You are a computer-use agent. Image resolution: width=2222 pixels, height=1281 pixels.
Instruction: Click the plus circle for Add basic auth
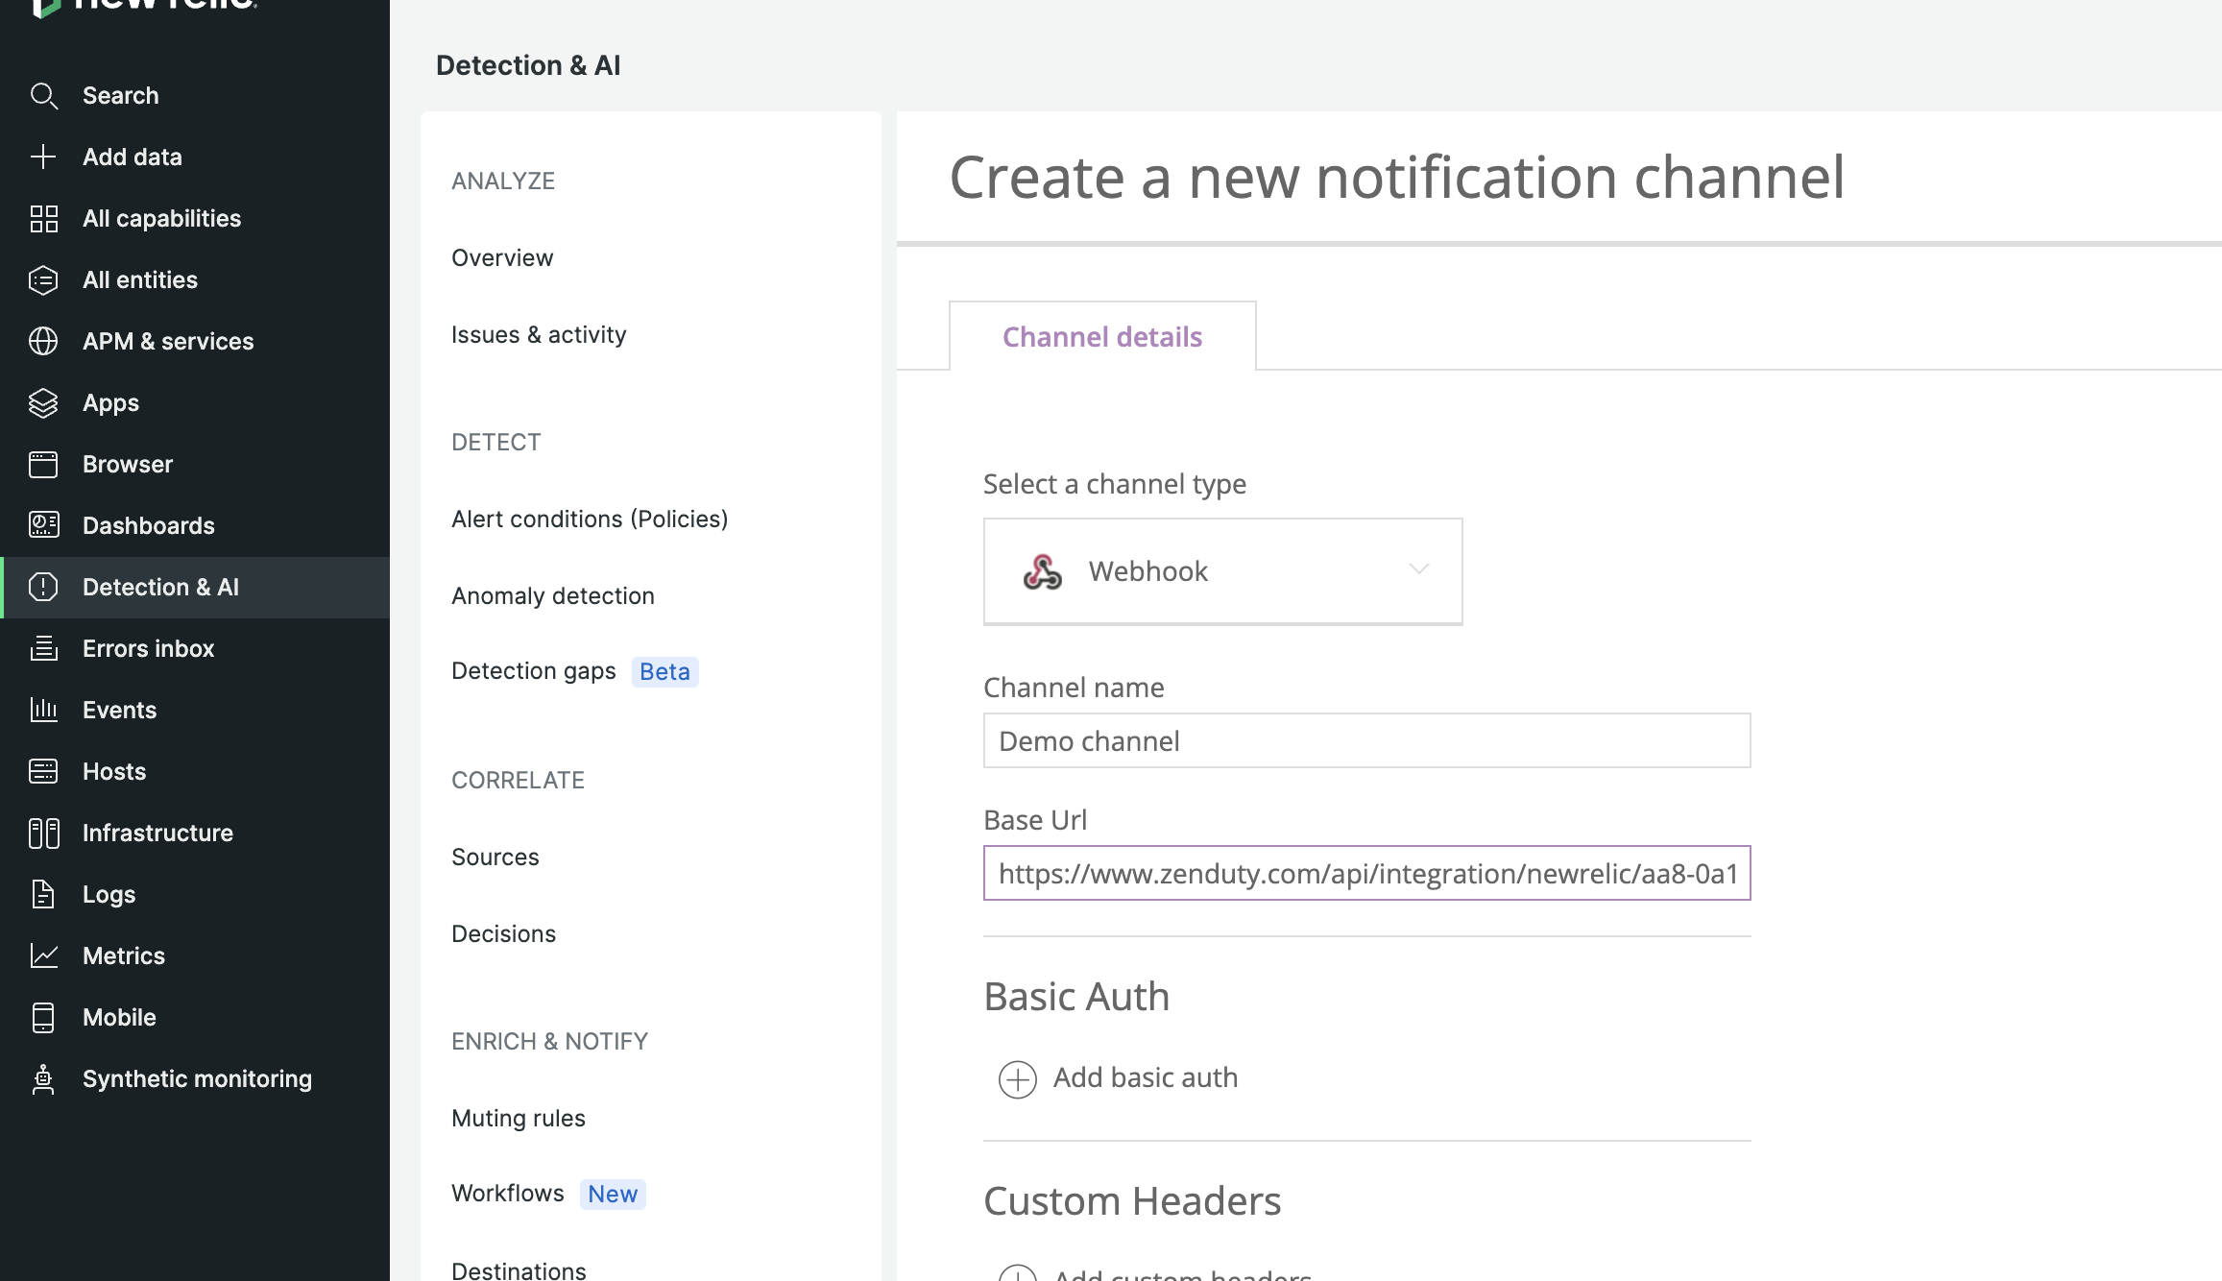tap(1017, 1079)
